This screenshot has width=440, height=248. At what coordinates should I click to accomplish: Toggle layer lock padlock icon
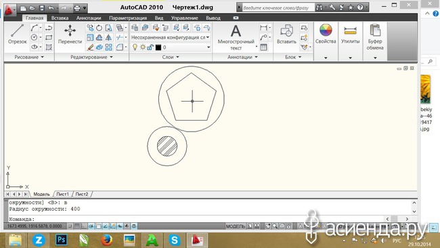pos(150,47)
